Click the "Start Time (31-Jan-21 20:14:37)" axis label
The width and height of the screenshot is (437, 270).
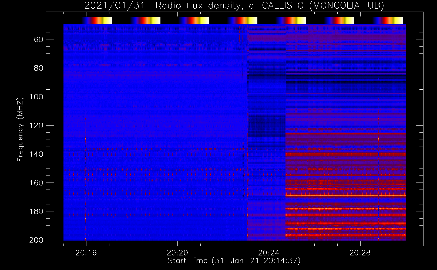[234, 261]
